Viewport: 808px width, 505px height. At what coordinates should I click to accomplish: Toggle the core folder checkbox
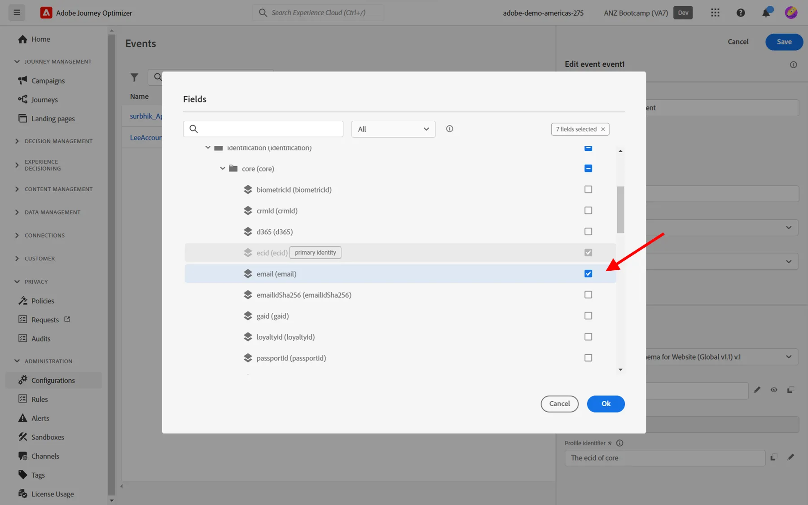click(x=588, y=168)
